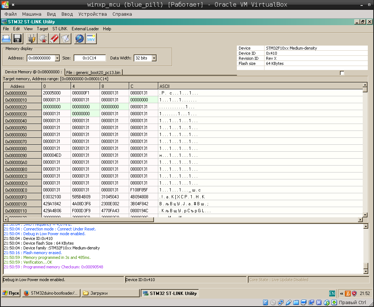Click VirtualBox CPU chip status icon
This screenshot has height=307, width=374.
319,303
